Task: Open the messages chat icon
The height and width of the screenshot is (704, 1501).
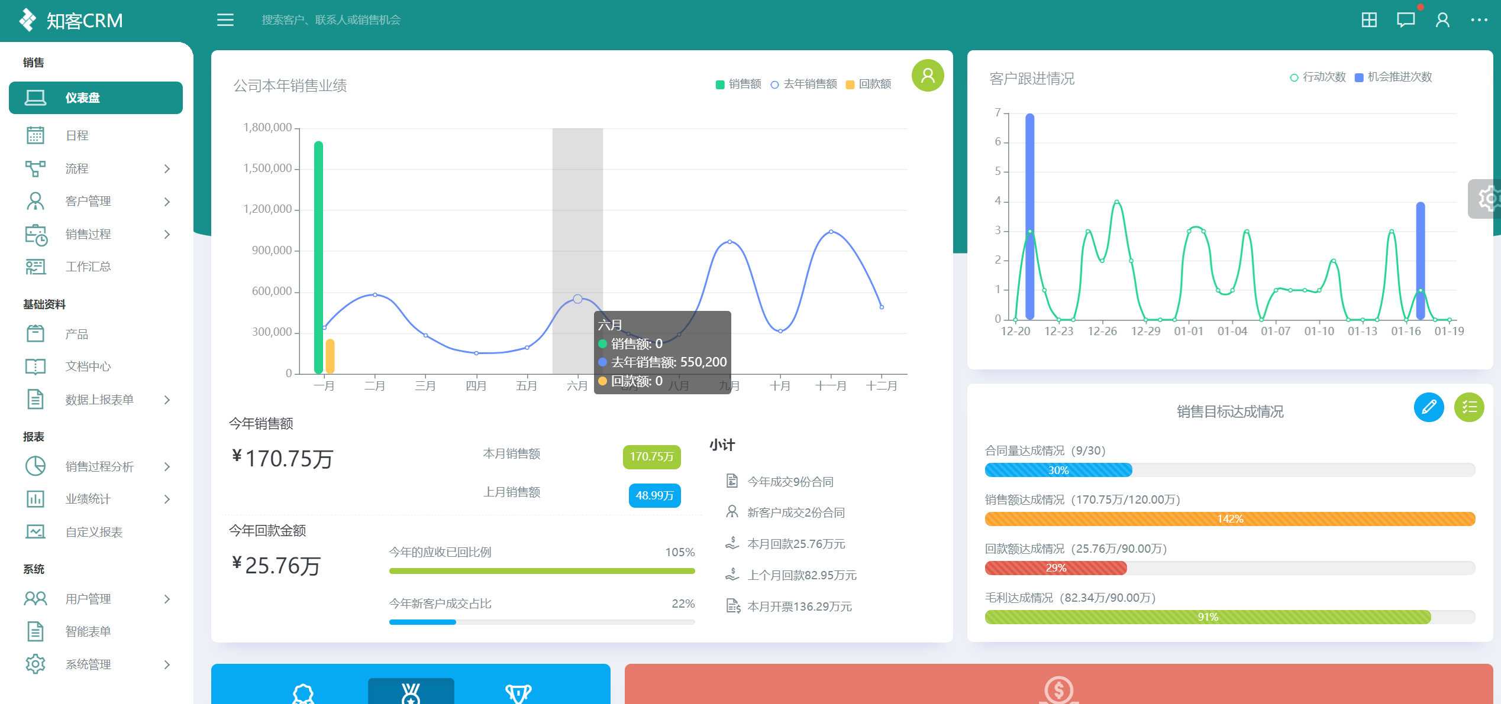Action: (1406, 20)
